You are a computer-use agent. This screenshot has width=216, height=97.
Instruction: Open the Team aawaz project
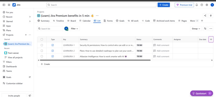tap(13, 53)
